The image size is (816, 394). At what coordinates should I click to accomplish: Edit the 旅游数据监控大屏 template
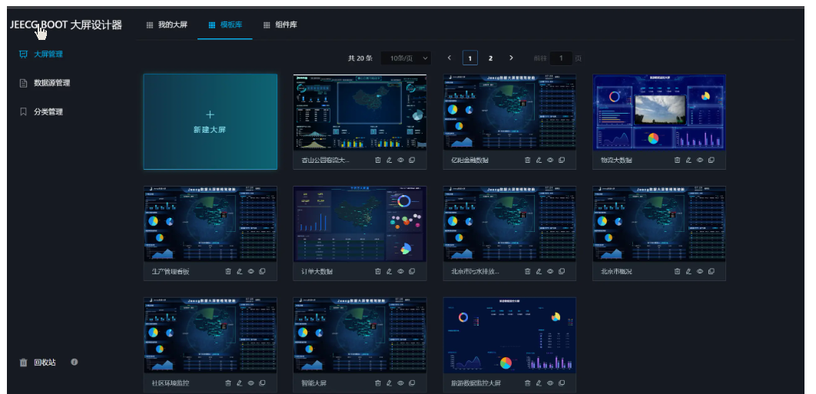pos(539,383)
